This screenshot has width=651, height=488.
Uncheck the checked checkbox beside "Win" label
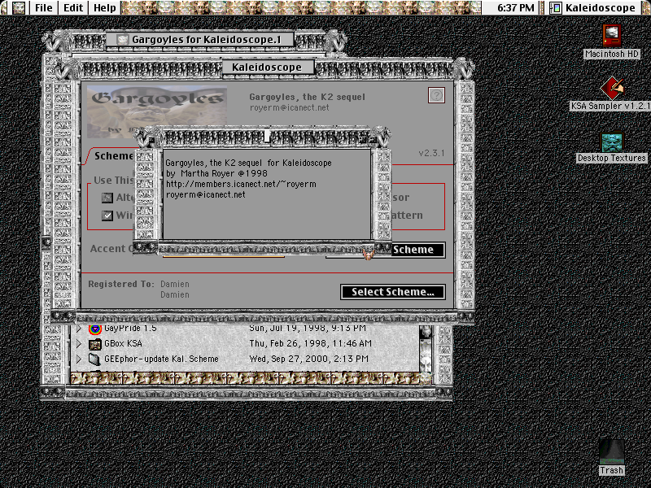(107, 216)
